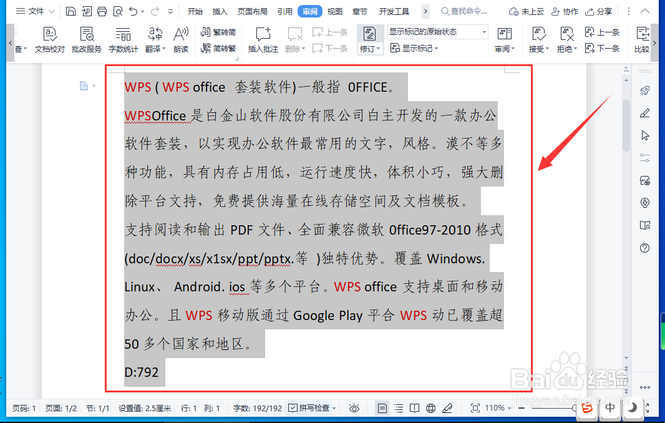
Task: Open 批改服务 correction service
Action: click(87, 40)
